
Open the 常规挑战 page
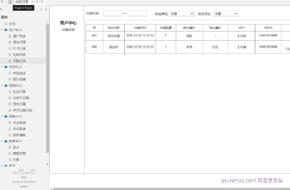[19, 73]
